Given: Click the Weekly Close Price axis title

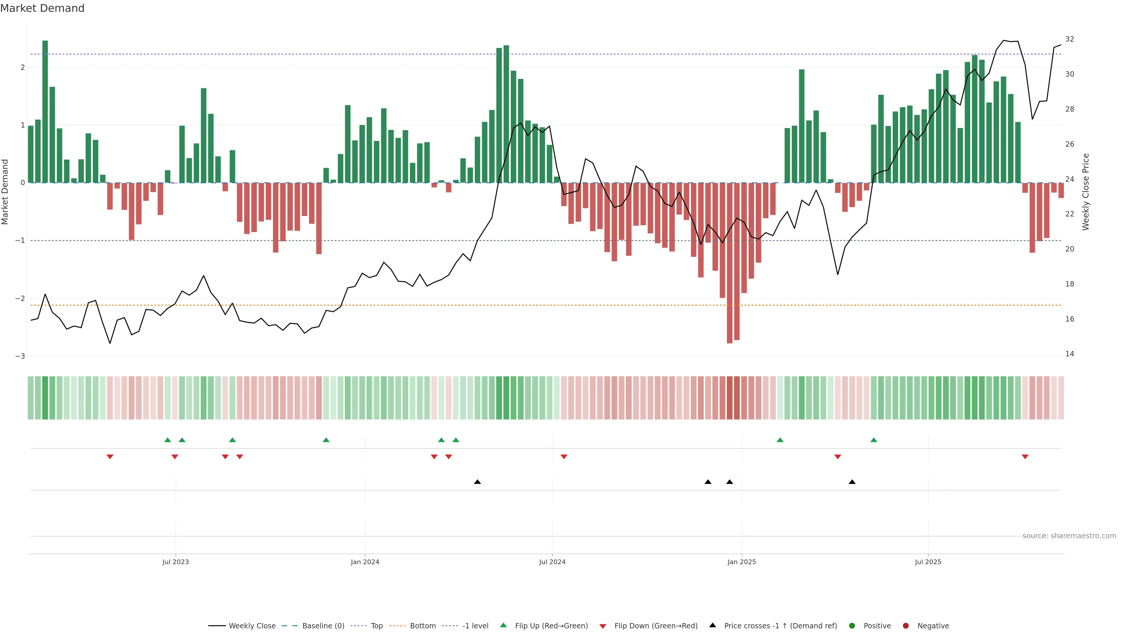Looking at the screenshot, I should (1085, 192).
